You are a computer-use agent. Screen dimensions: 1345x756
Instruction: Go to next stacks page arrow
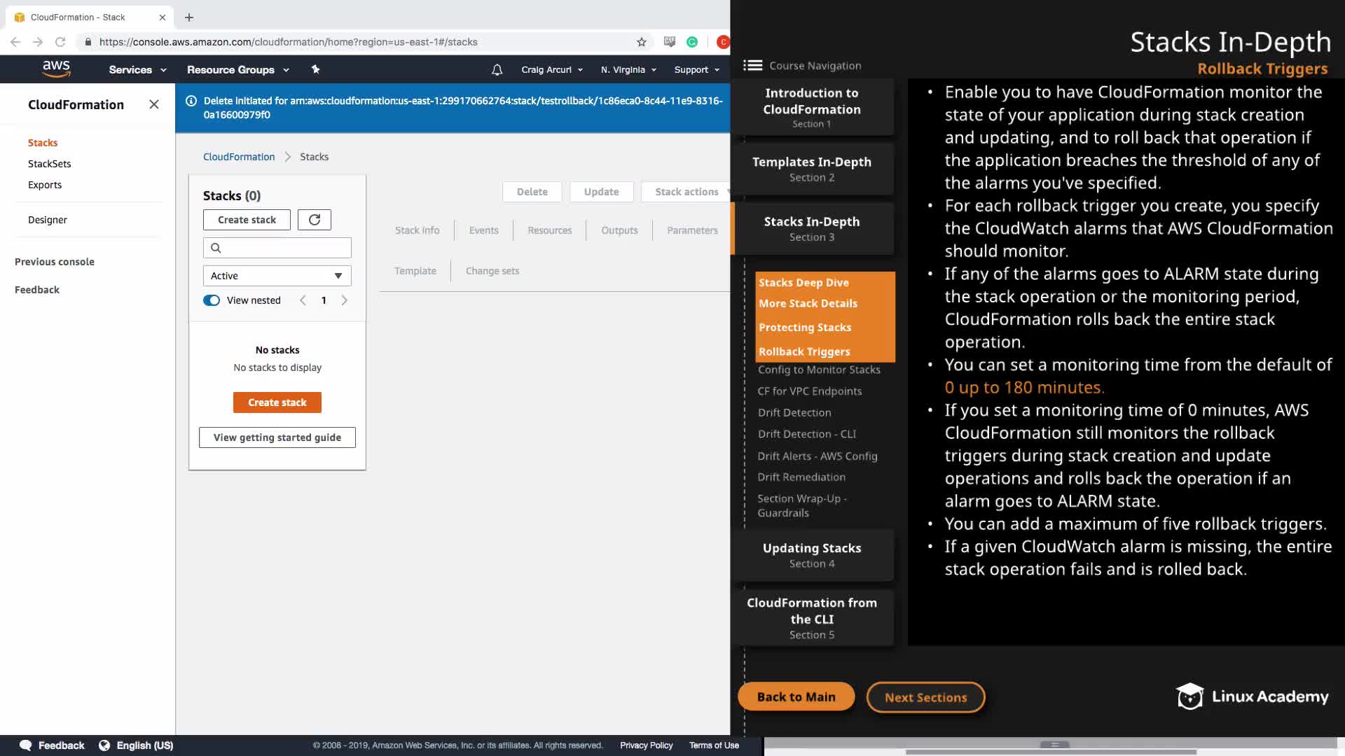[x=344, y=300]
